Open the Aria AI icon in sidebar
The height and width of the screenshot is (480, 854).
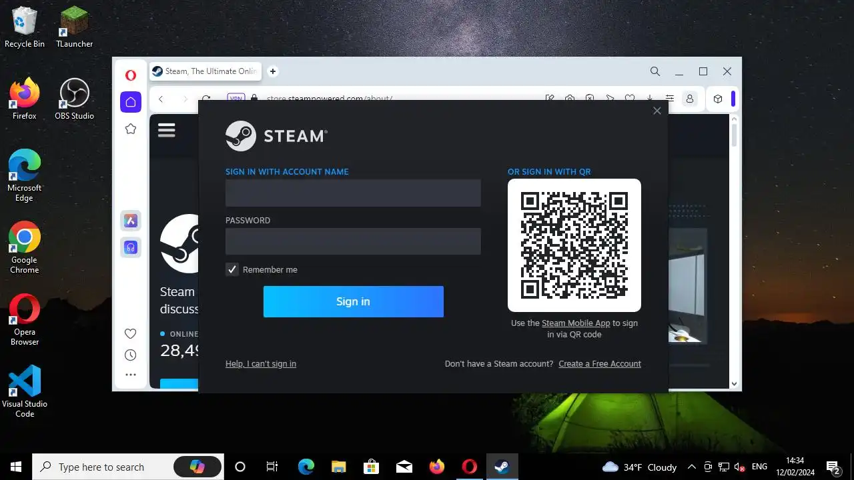pos(131,221)
